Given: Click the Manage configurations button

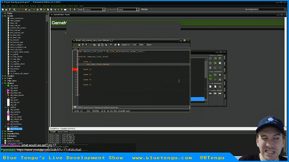Looking at the screenshot, I should point(144,9).
